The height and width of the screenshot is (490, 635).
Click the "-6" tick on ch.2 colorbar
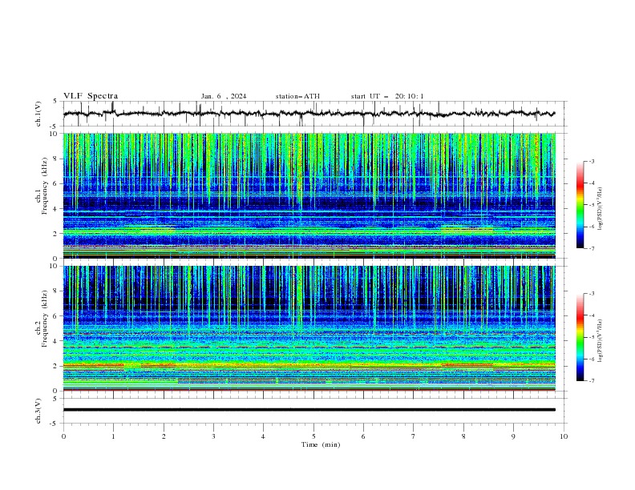click(592, 359)
